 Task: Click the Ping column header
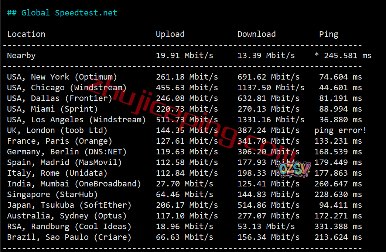(329, 34)
